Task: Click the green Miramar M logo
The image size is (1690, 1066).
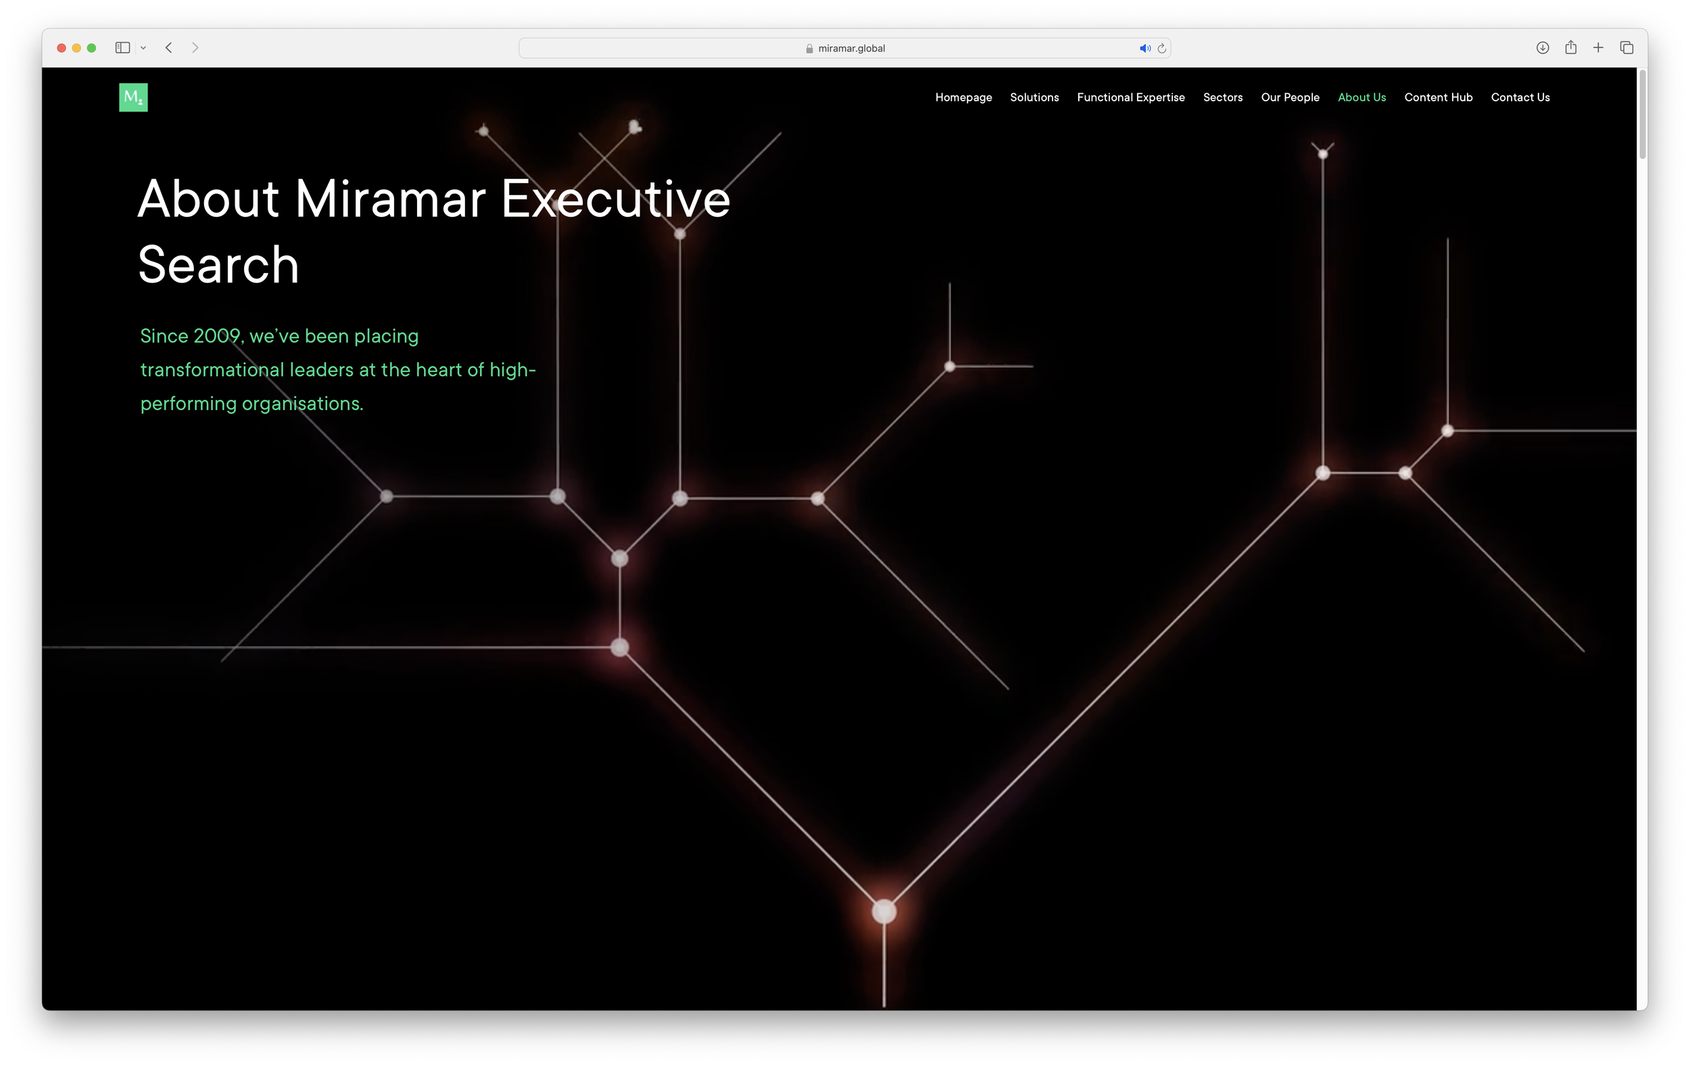Action: (x=133, y=97)
